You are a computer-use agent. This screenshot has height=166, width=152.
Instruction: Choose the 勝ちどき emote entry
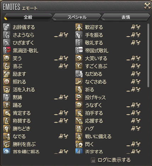(36, 128)
